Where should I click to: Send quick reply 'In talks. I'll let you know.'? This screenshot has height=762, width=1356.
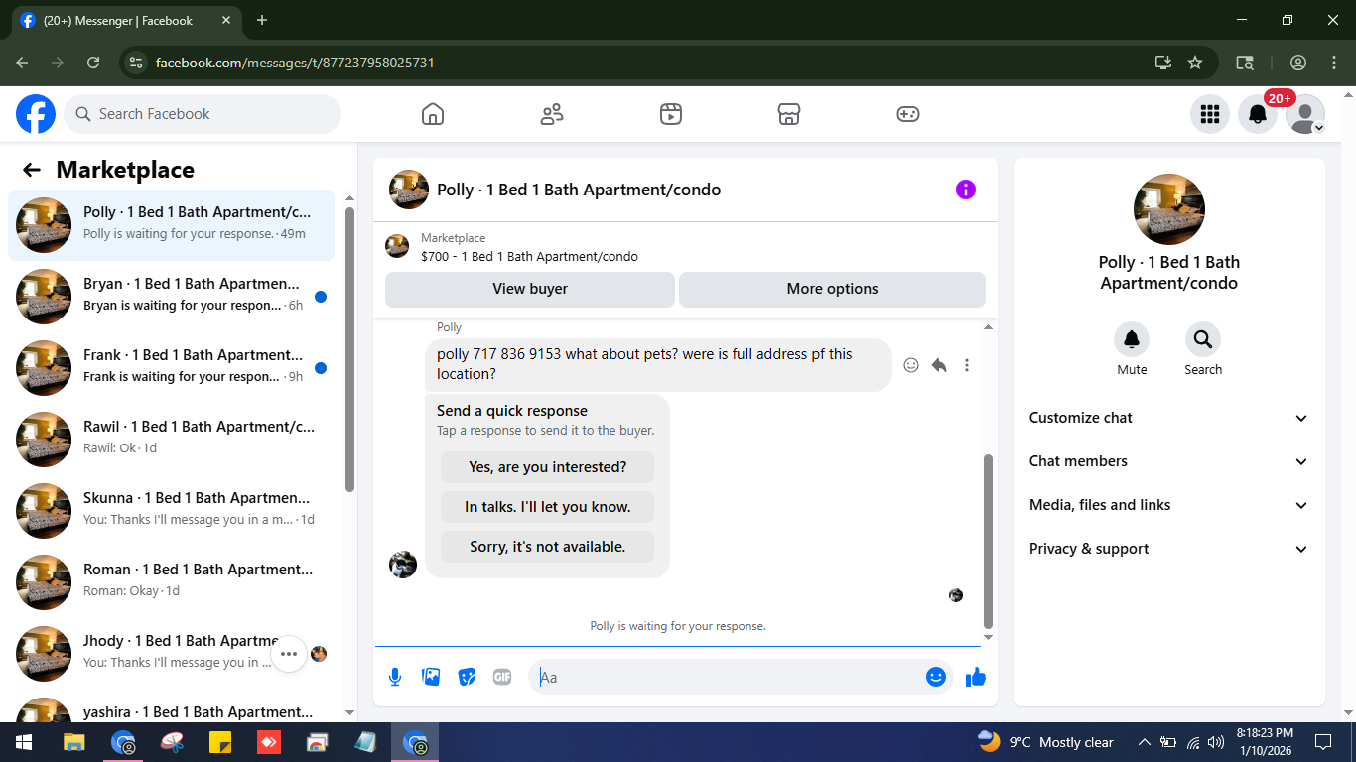(x=547, y=507)
